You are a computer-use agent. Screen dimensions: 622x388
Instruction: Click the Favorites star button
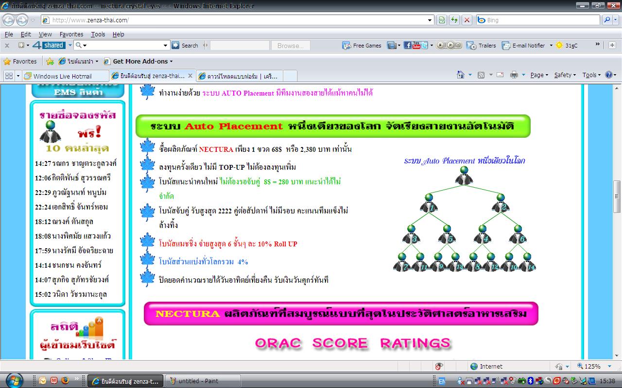20,61
